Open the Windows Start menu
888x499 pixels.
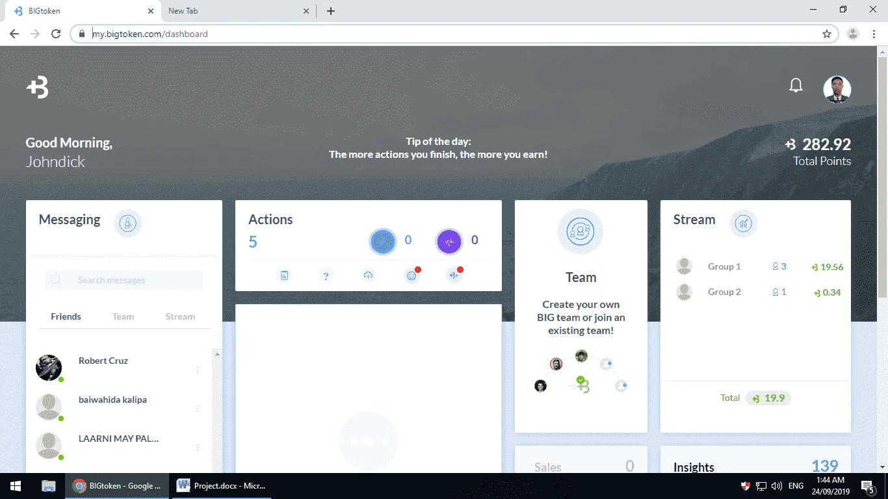tap(16, 486)
